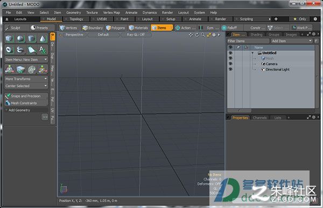Select the Torus primitive tool
This screenshot has width=323, height=208.
pos(10,50)
